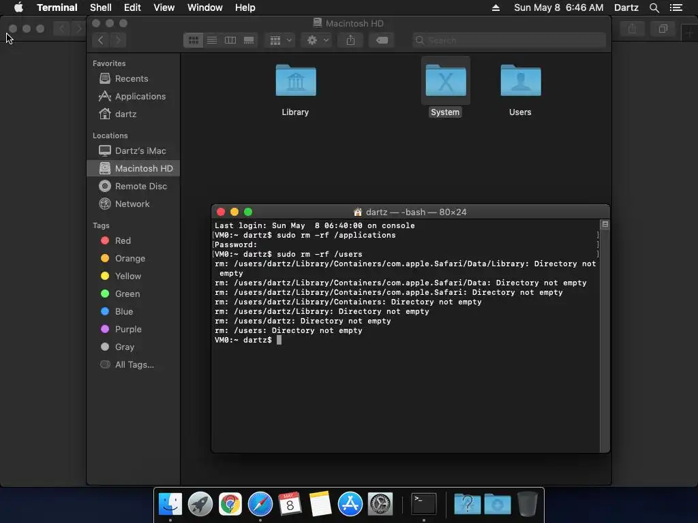The height and width of the screenshot is (523, 698).
Task: Open App Store from the Dock
Action: pyautogui.click(x=350, y=505)
